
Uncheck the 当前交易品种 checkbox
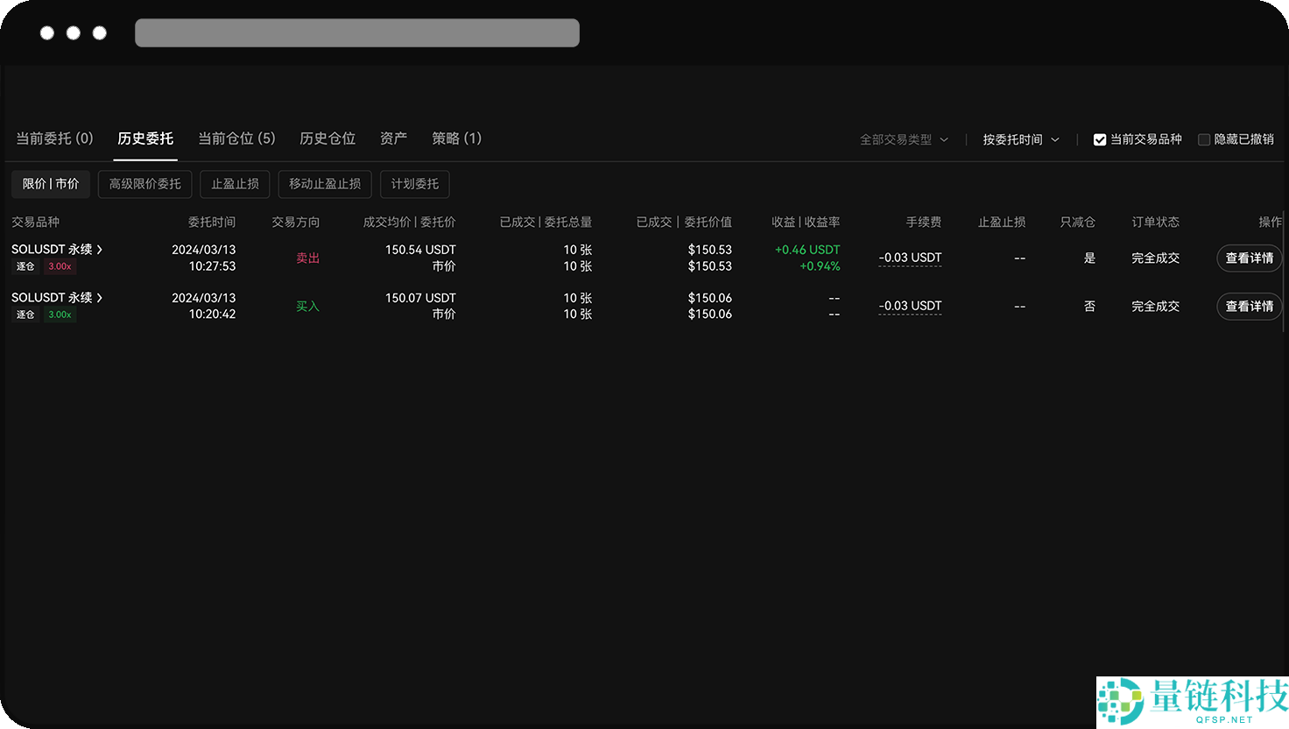pyautogui.click(x=1100, y=138)
